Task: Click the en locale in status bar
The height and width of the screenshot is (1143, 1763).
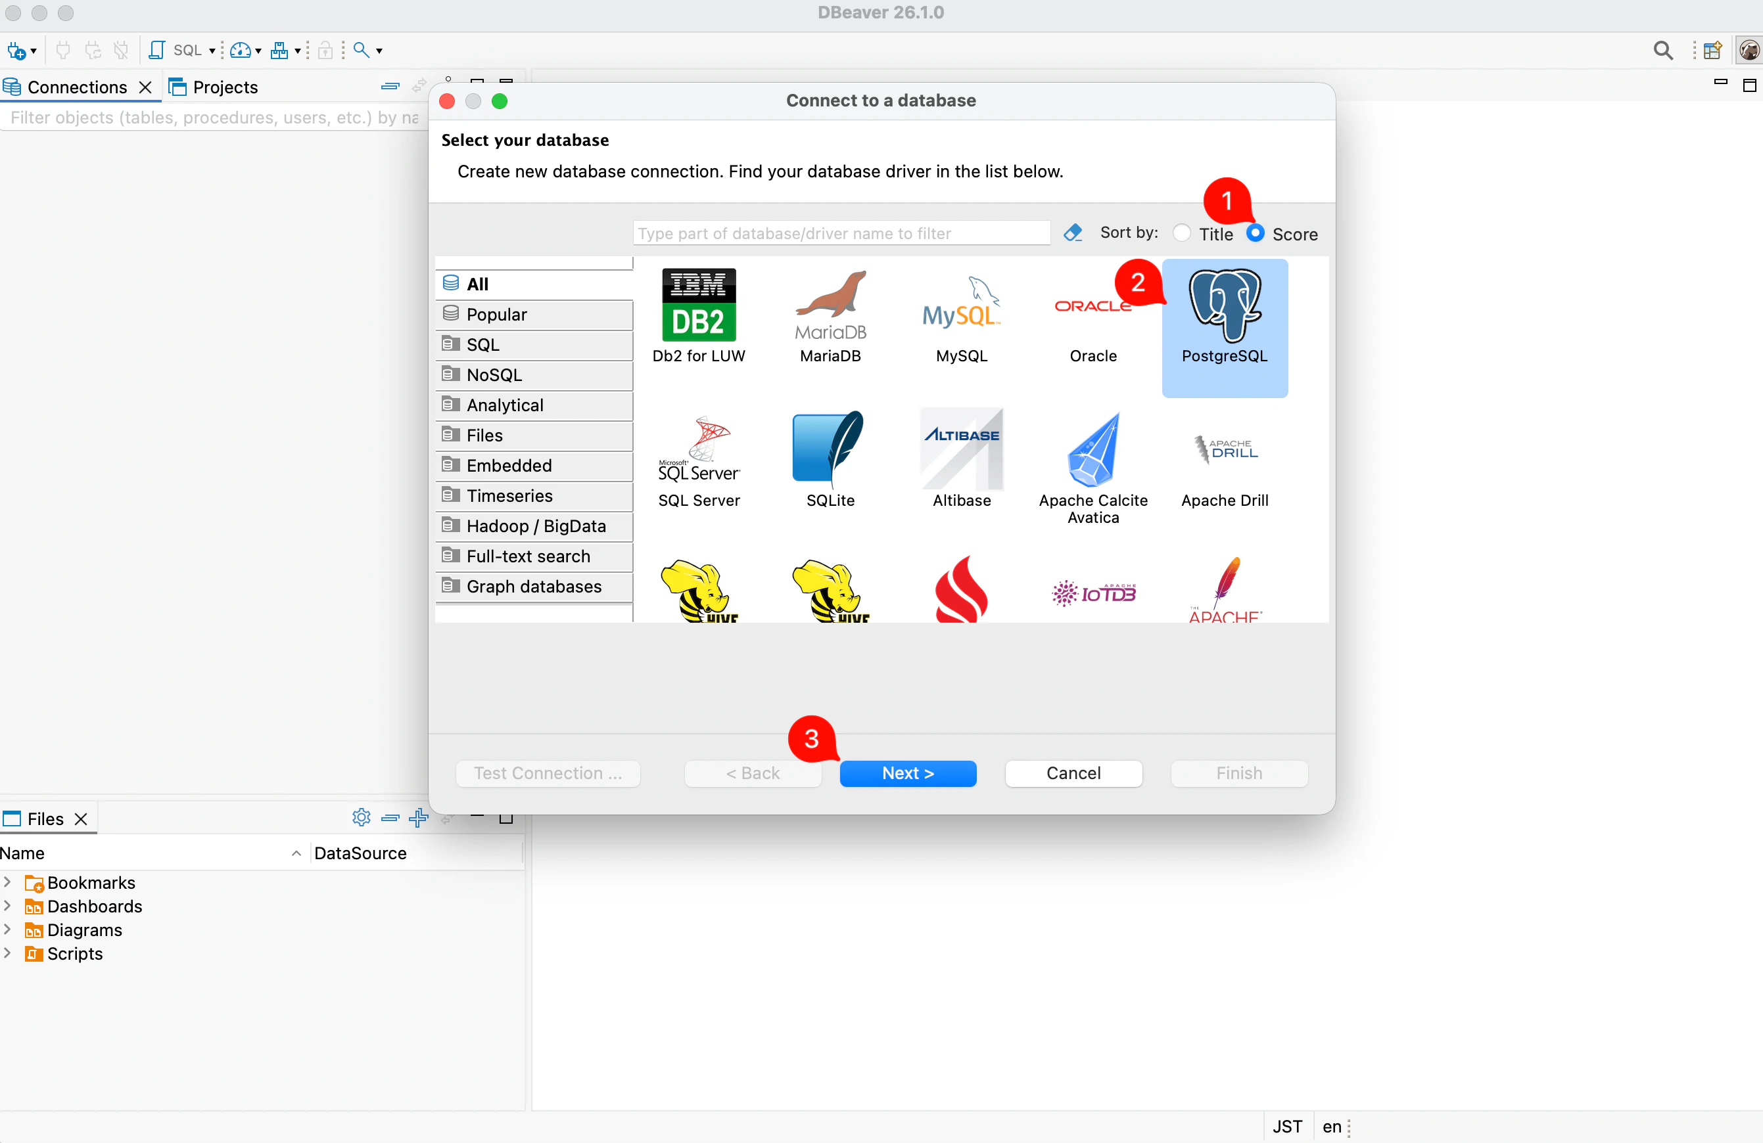Action: 1332,1127
